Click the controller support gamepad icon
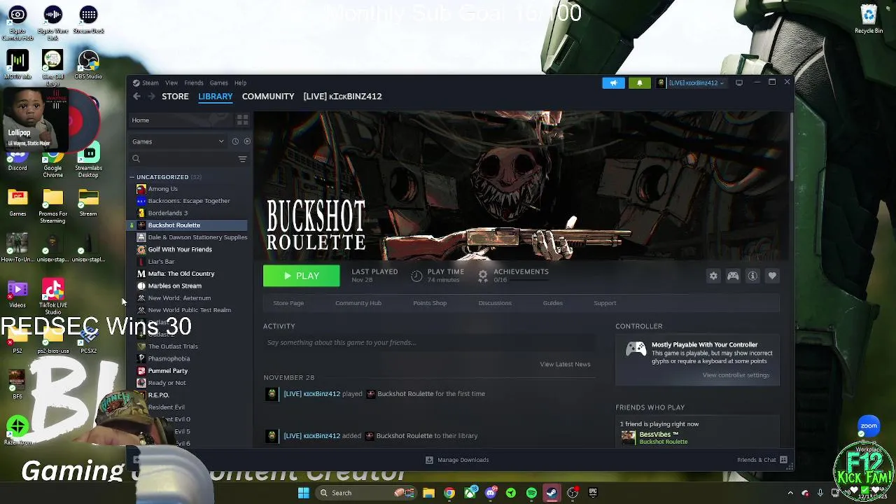The width and height of the screenshot is (896, 504). pyautogui.click(x=636, y=349)
